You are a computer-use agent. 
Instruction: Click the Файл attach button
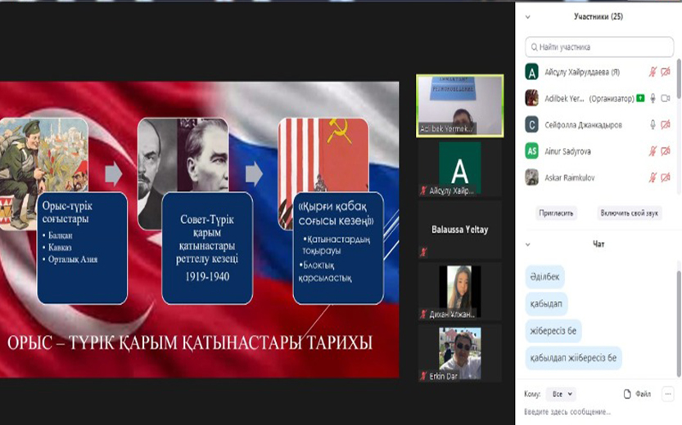637,394
